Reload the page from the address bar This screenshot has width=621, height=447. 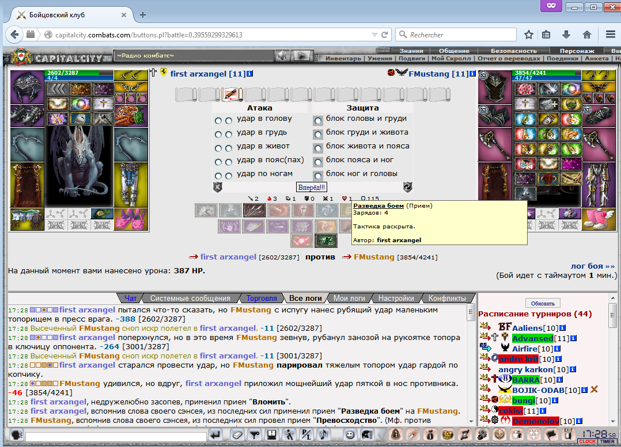[384, 35]
